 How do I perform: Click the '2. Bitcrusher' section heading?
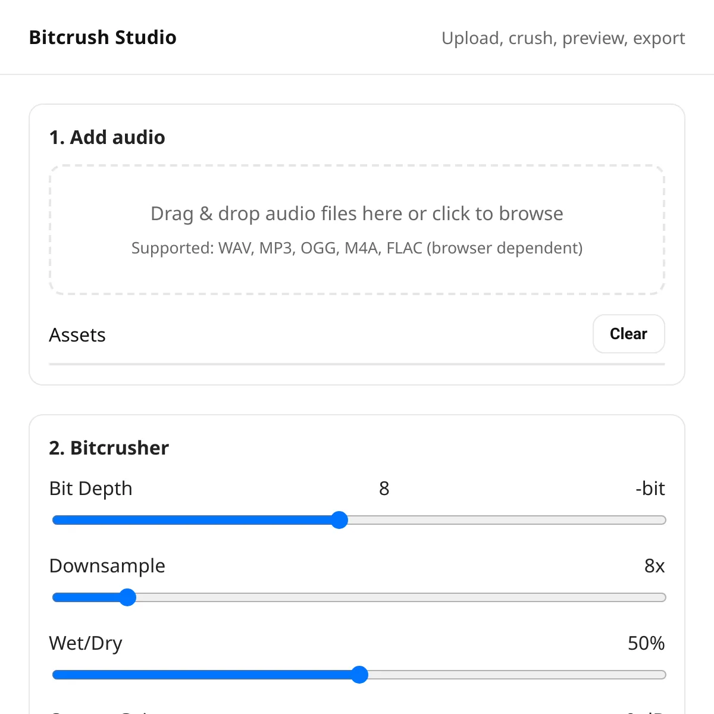coord(109,448)
